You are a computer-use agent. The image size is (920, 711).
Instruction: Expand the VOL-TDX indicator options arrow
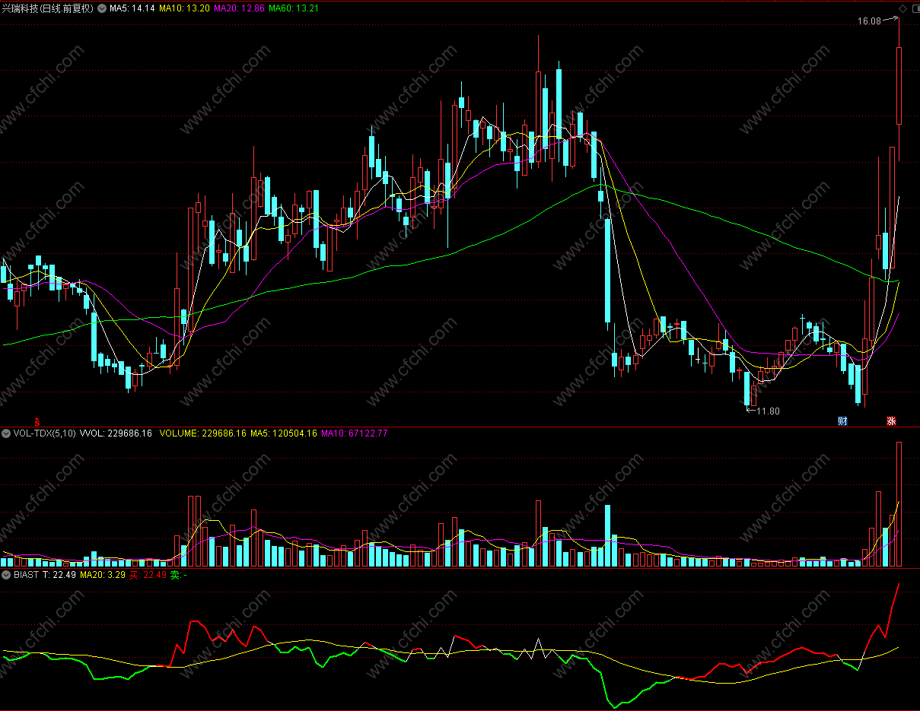(7, 433)
